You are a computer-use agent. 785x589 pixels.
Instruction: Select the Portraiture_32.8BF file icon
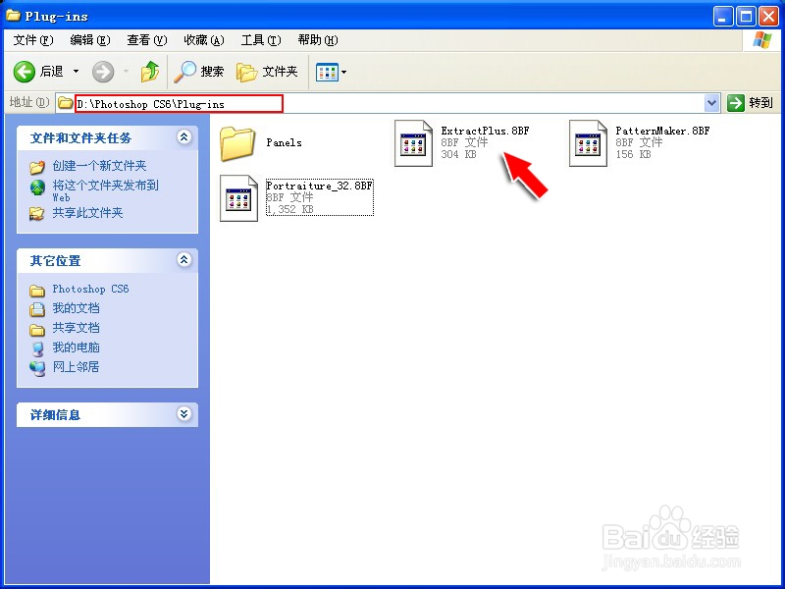pos(238,198)
